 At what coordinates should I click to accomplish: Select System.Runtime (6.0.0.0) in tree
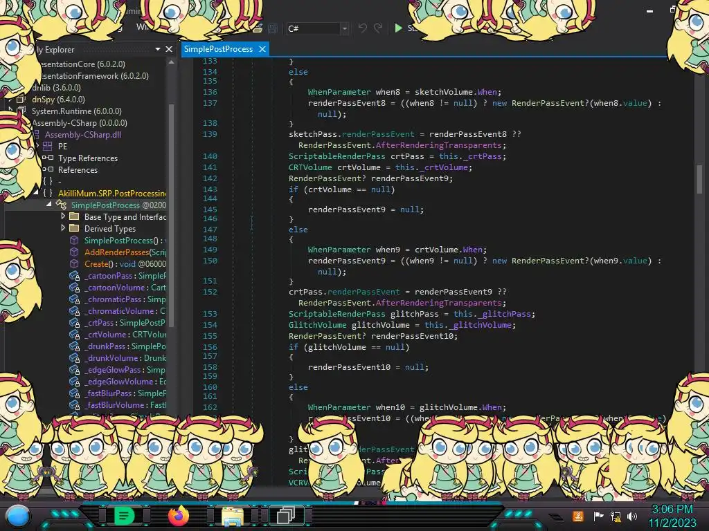(x=76, y=111)
